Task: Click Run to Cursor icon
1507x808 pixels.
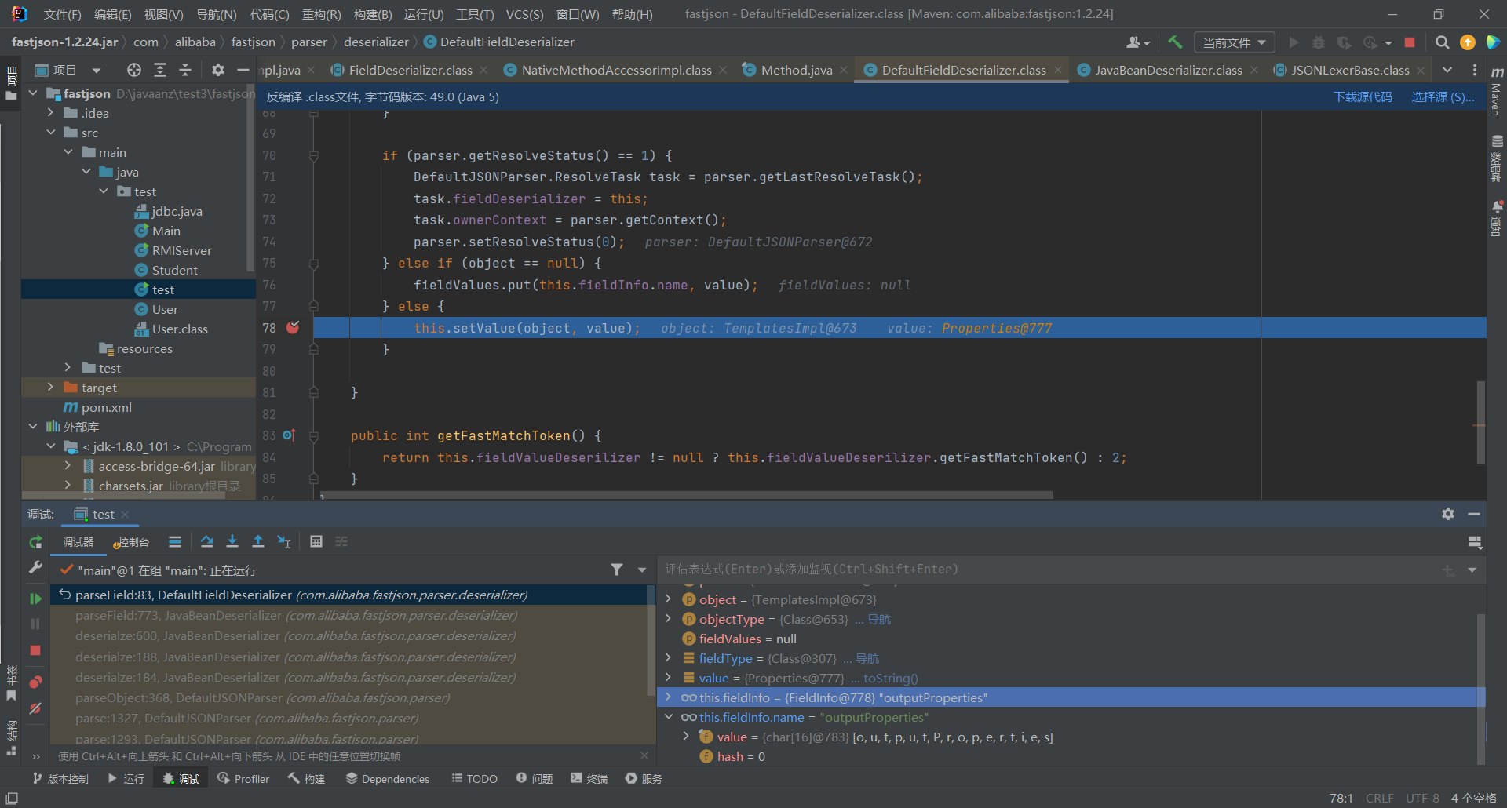Action: coord(283,541)
